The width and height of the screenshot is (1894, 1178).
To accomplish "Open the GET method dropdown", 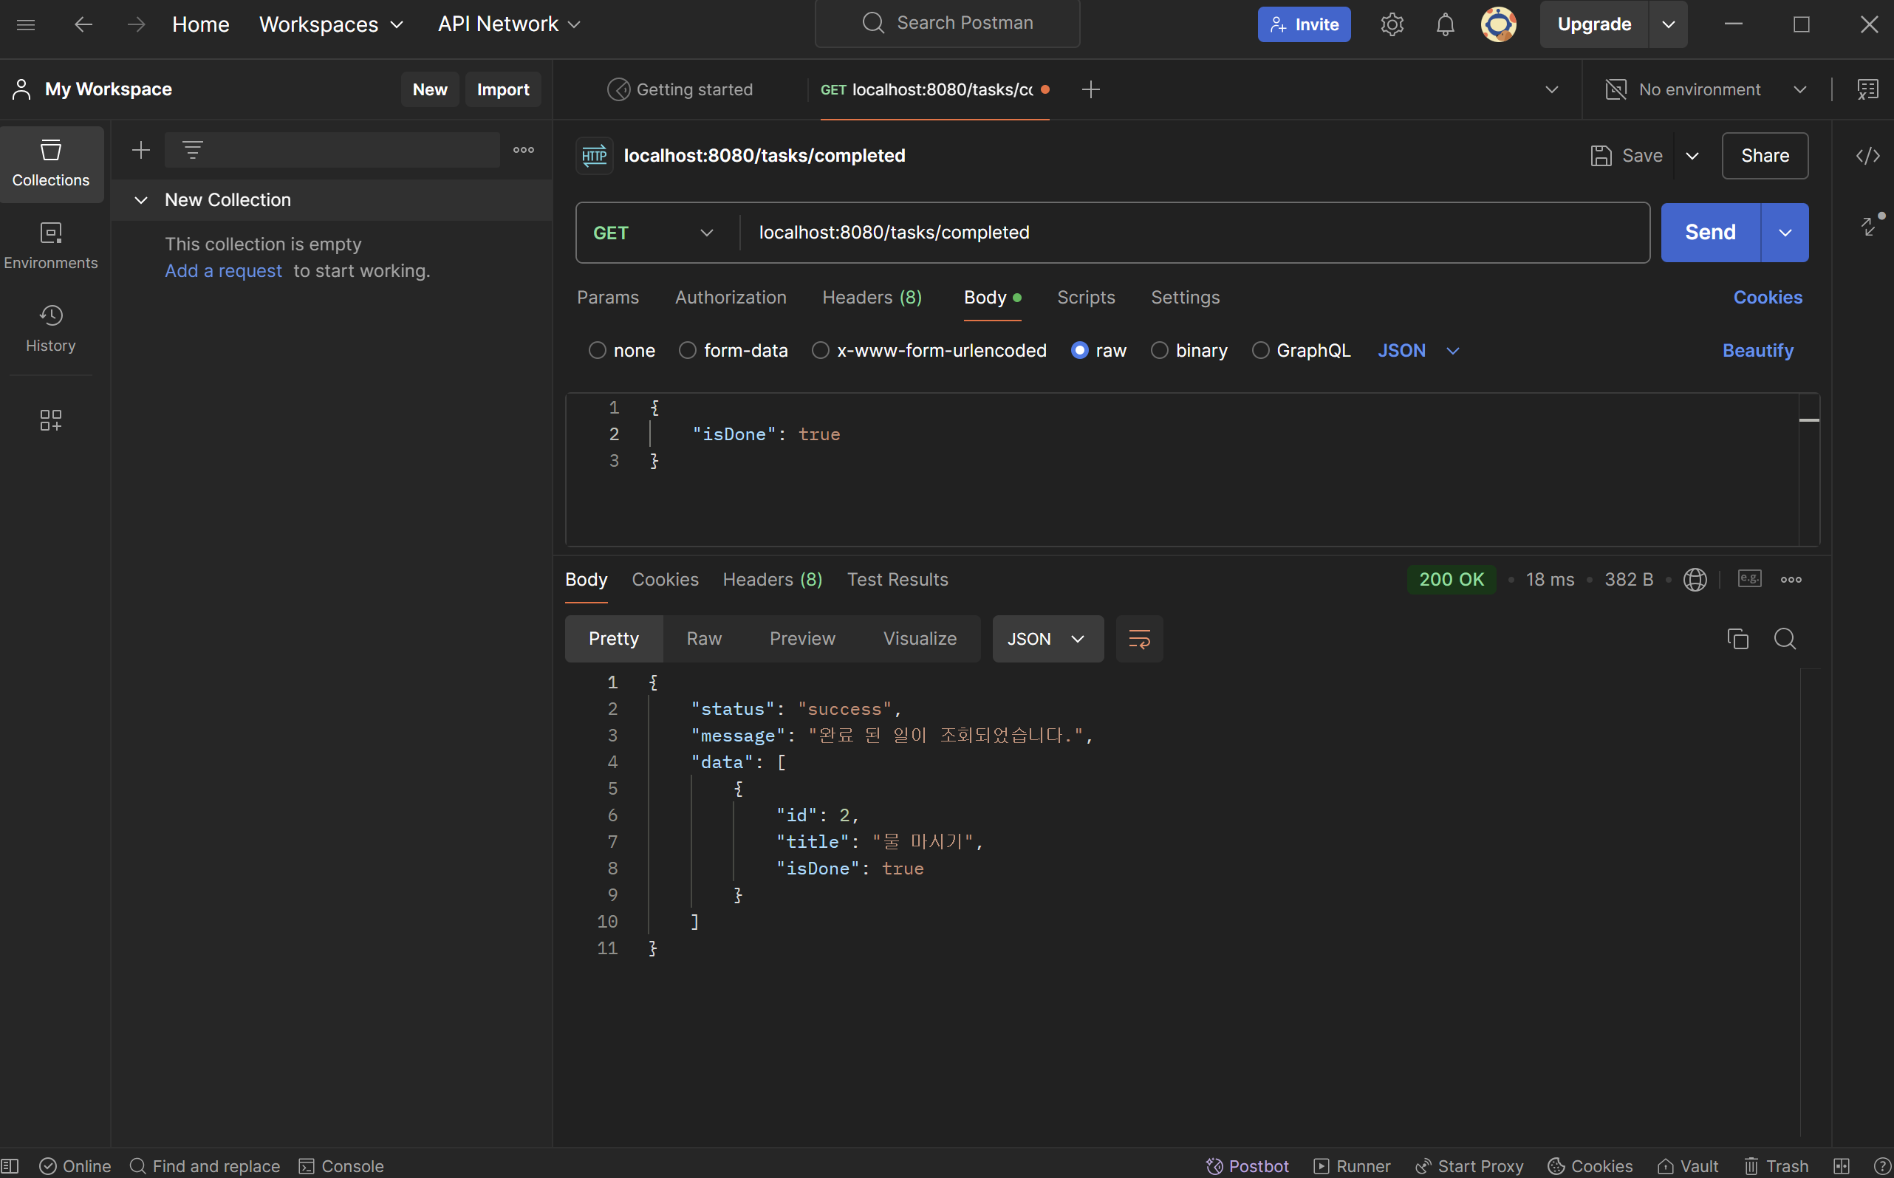I will click(x=654, y=233).
